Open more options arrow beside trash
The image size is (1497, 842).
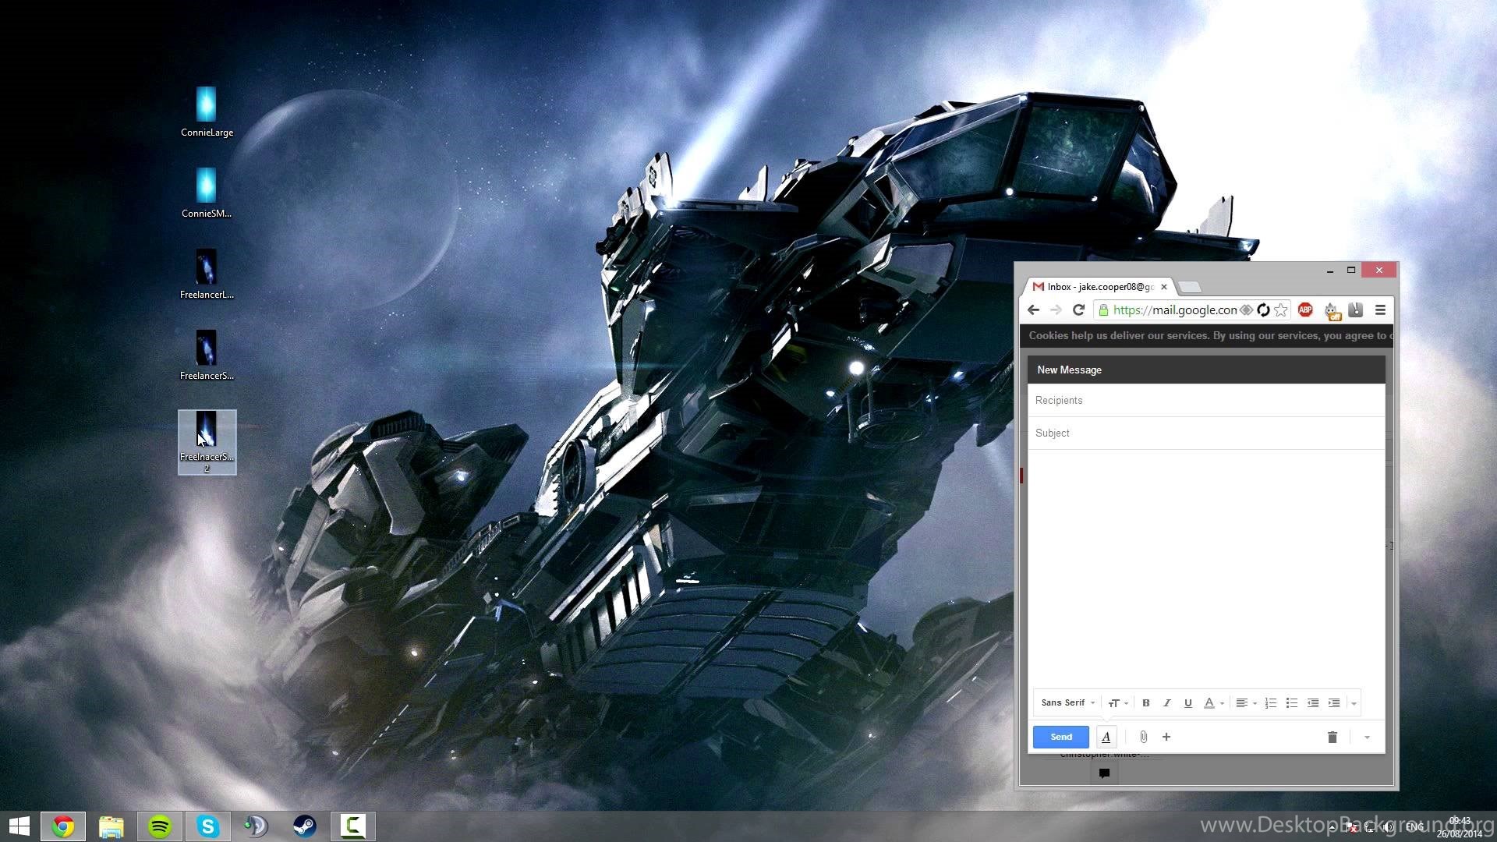(x=1367, y=738)
